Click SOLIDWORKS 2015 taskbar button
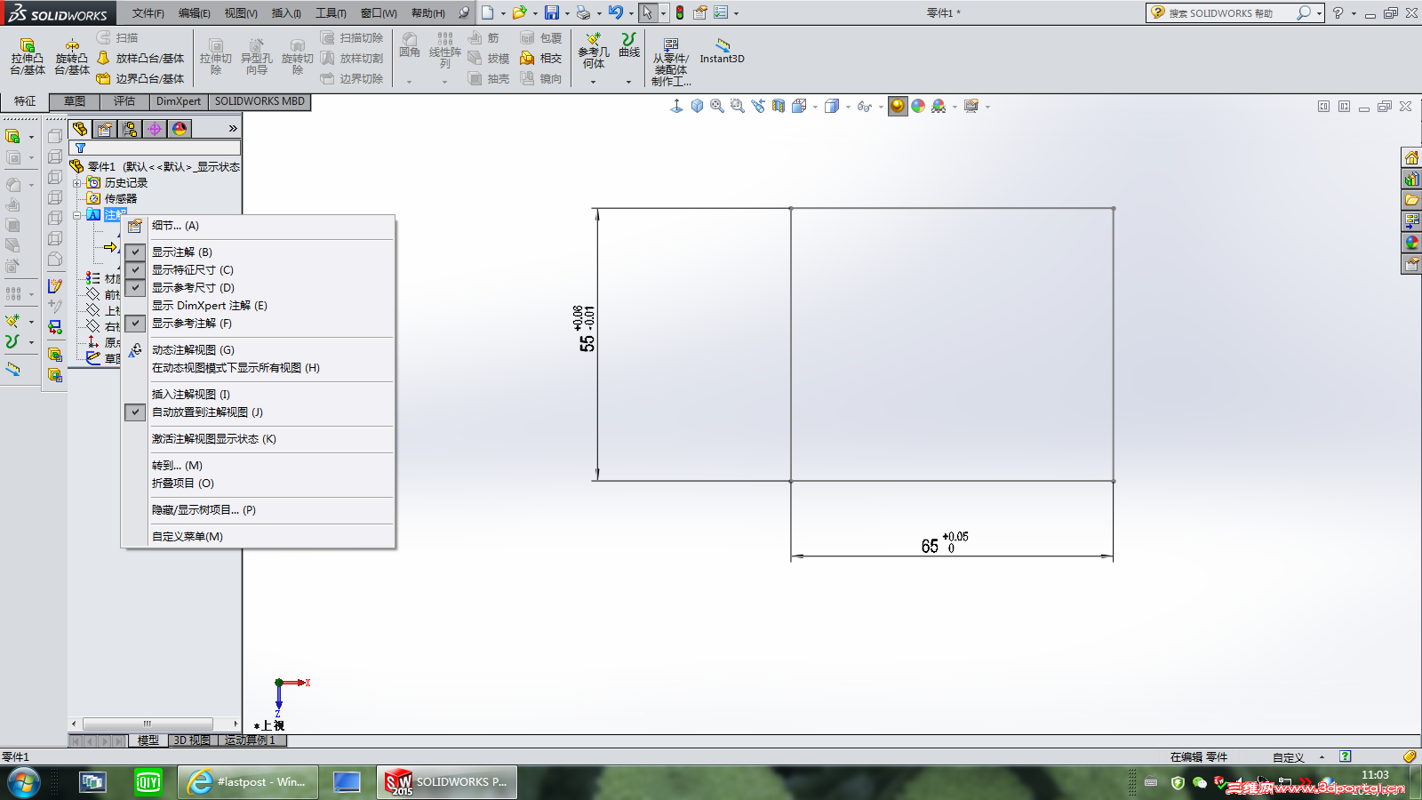Image resolution: width=1422 pixels, height=800 pixels. click(x=447, y=782)
